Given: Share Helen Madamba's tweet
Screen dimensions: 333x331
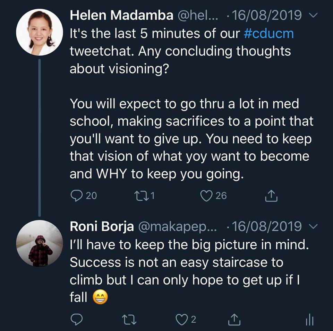Looking at the screenshot, I should click(x=272, y=196).
